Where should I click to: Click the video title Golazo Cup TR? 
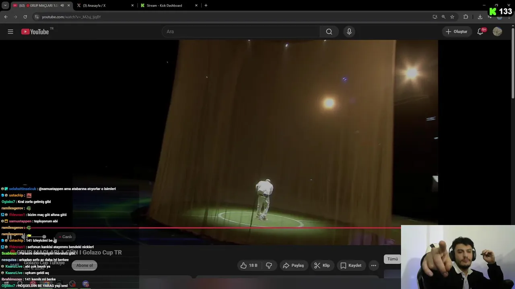point(69,252)
